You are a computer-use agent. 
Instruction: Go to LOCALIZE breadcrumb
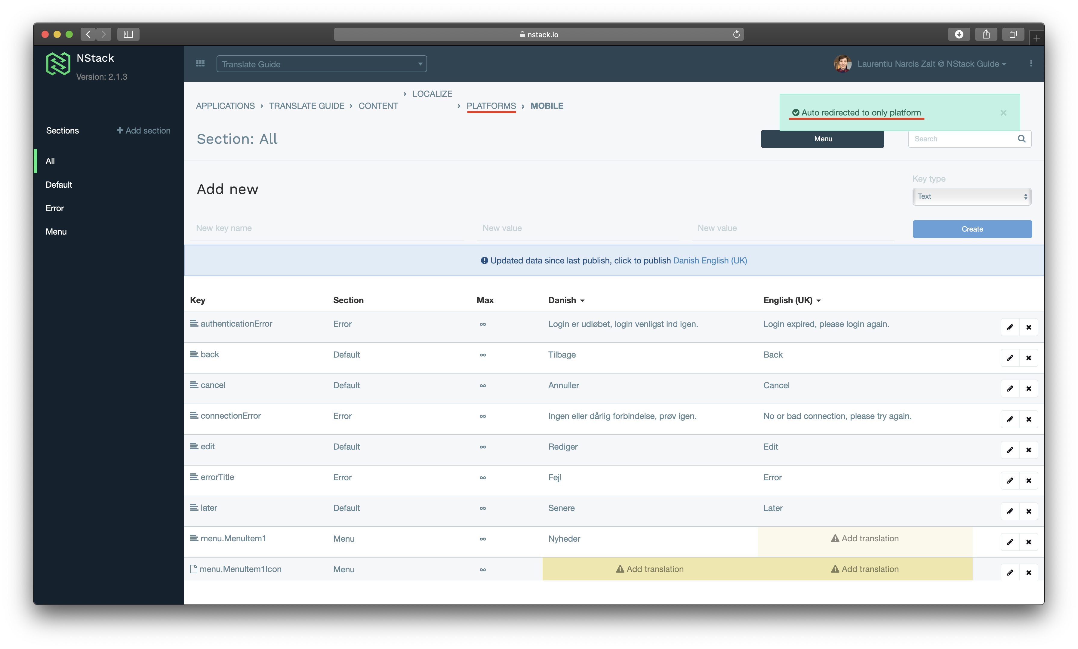[432, 94]
